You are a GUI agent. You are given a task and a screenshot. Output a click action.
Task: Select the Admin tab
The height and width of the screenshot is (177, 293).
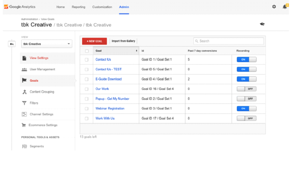tap(124, 7)
